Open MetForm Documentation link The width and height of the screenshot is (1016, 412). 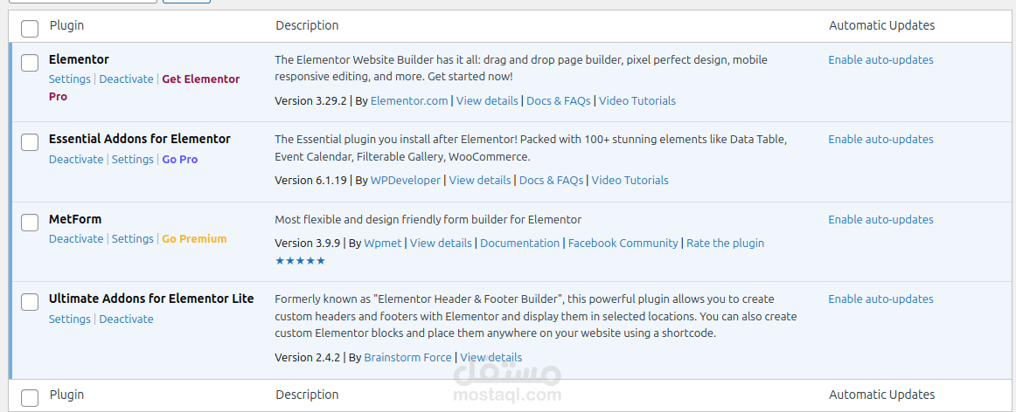pos(519,244)
